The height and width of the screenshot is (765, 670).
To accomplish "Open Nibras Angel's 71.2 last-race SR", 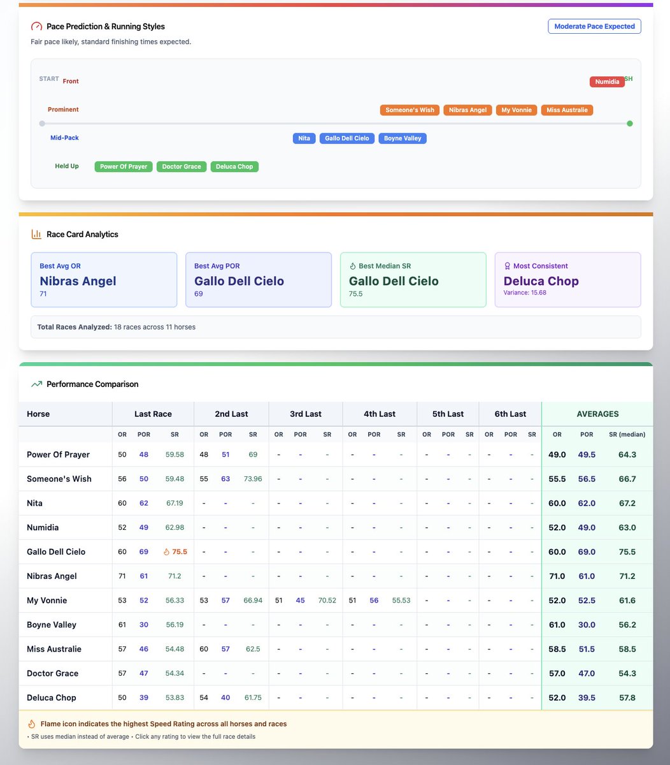I will [x=175, y=576].
